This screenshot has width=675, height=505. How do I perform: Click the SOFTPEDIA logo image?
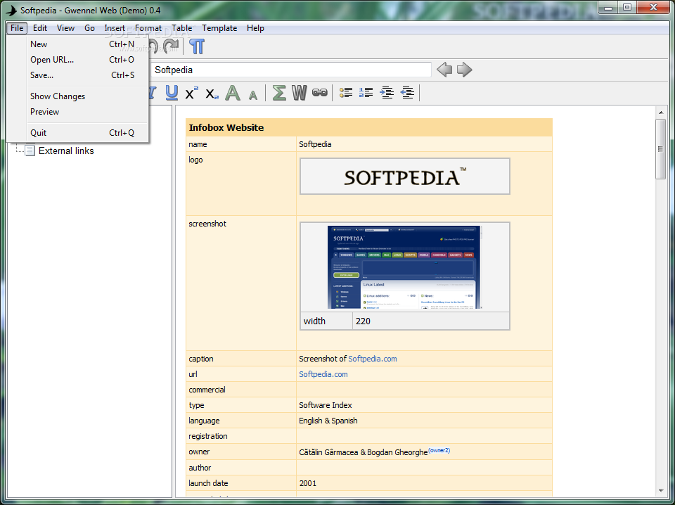tap(405, 176)
